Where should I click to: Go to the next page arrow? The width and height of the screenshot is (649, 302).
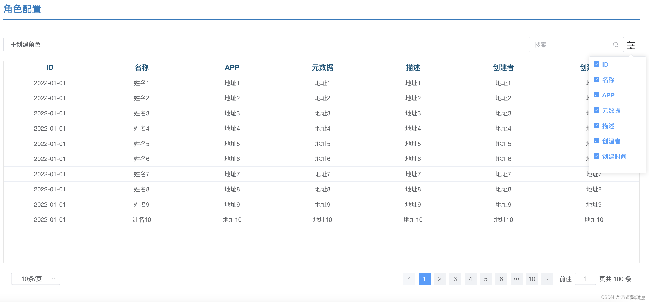[547, 279]
